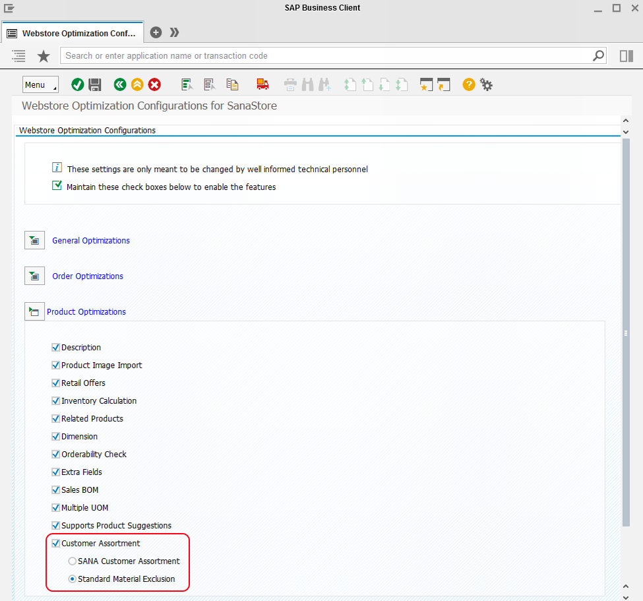Toggle the Multiple UOM checkbox
Viewport: 643px width, 601px height.
(x=56, y=508)
